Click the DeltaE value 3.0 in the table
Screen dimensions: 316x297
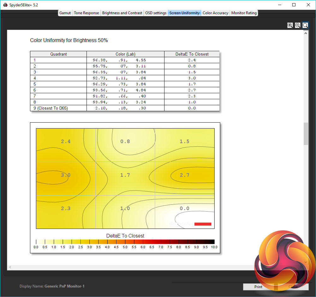192,78
